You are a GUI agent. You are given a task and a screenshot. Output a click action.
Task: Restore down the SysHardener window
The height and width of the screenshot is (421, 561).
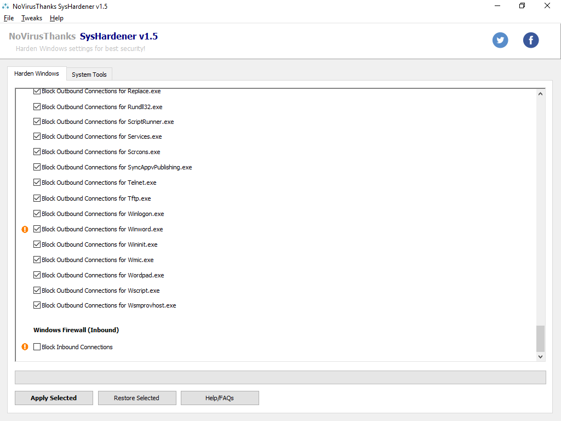pos(522,5)
